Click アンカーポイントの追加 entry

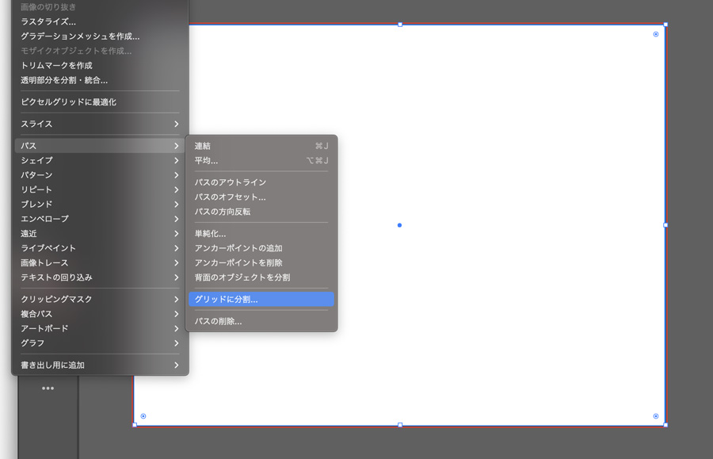click(x=261, y=248)
